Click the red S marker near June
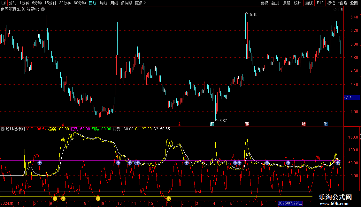The width and height of the screenshot is (361, 207). click(x=63, y=124)
